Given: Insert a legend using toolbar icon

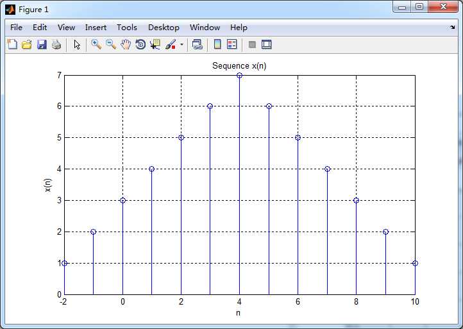Looking at the screenshot, I should point(232,45).
